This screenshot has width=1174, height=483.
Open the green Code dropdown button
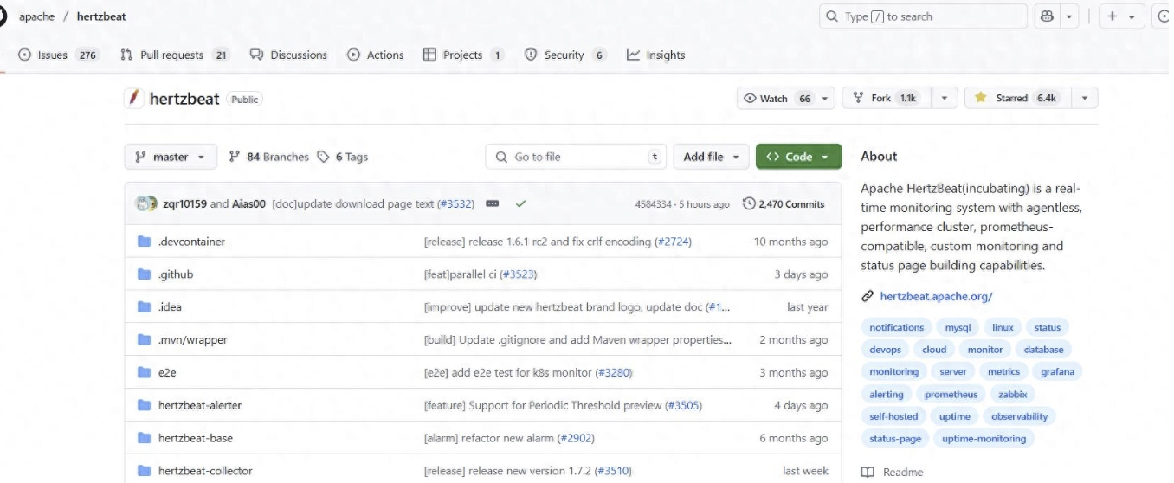click(x=798, y=157)
